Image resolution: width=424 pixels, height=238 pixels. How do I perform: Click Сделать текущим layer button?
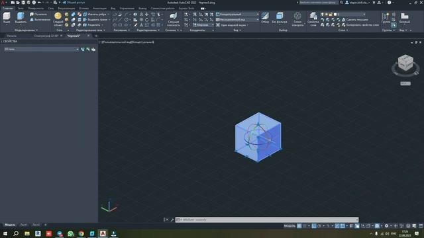pos(355,20)
